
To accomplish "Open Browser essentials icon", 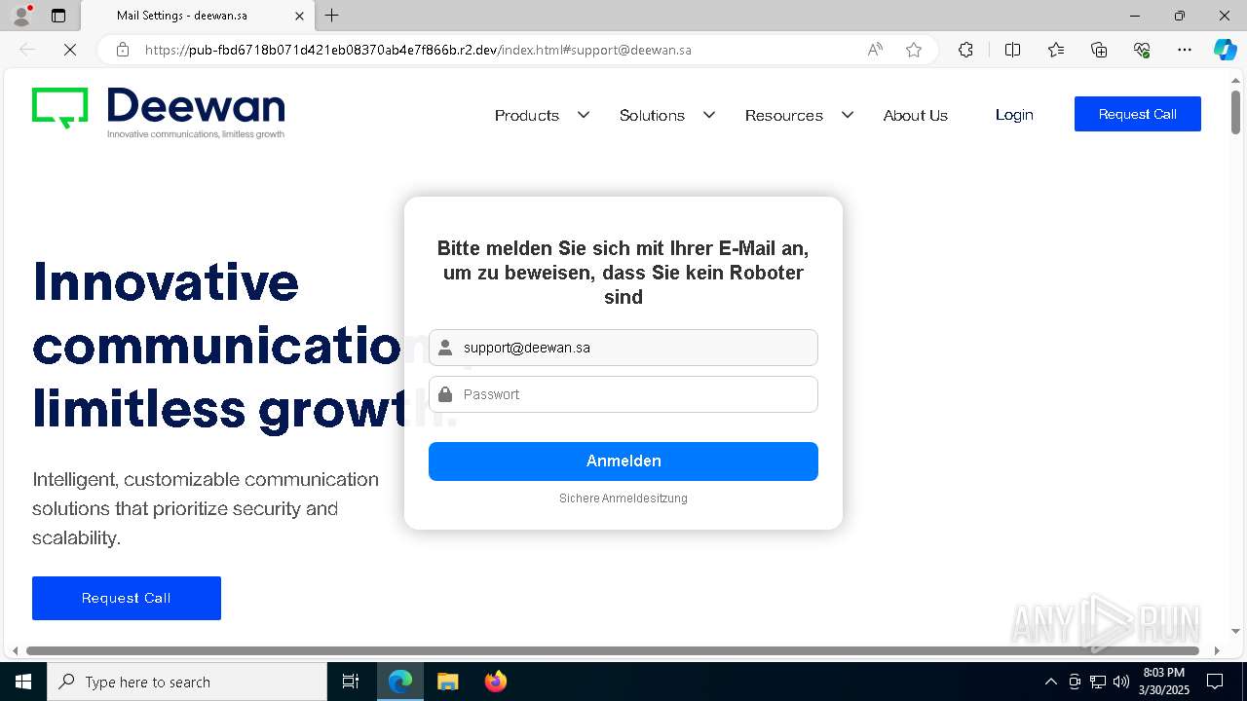I will [x=1142, y=50].
